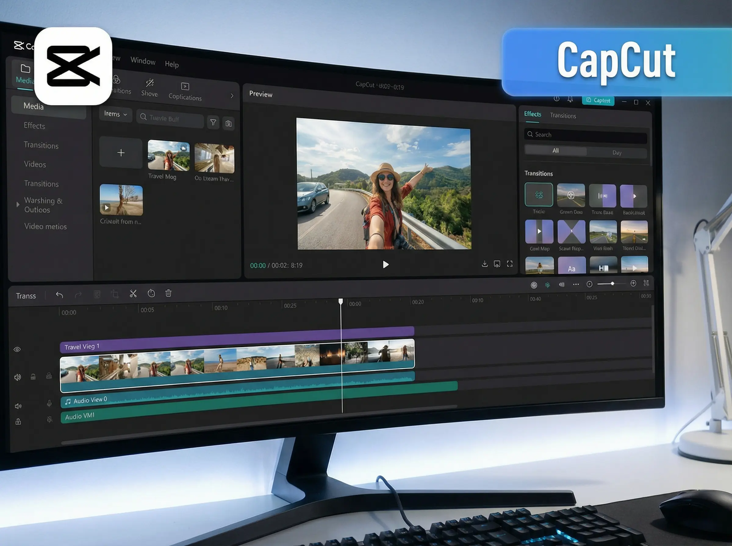Click the Delete (trash) icon above the timeline

click(168, 293)
